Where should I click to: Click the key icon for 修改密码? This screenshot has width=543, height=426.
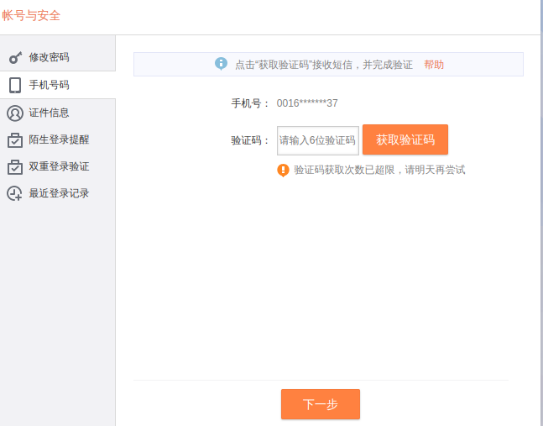pyautogui.click(x=15, y=58)
